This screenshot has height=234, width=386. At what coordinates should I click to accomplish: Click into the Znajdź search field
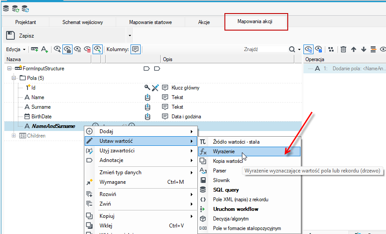265,49
